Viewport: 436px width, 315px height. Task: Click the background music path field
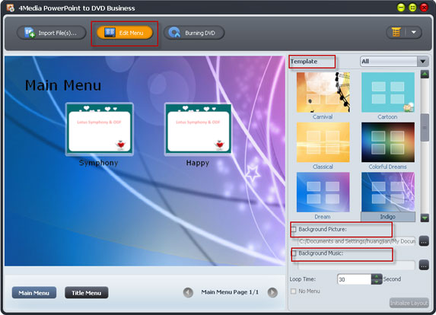point(356,266)
